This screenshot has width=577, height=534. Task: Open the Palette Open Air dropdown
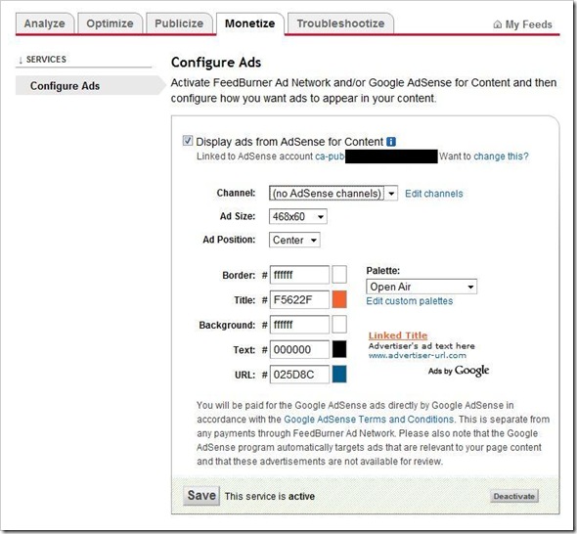click(x=422, y=287)
